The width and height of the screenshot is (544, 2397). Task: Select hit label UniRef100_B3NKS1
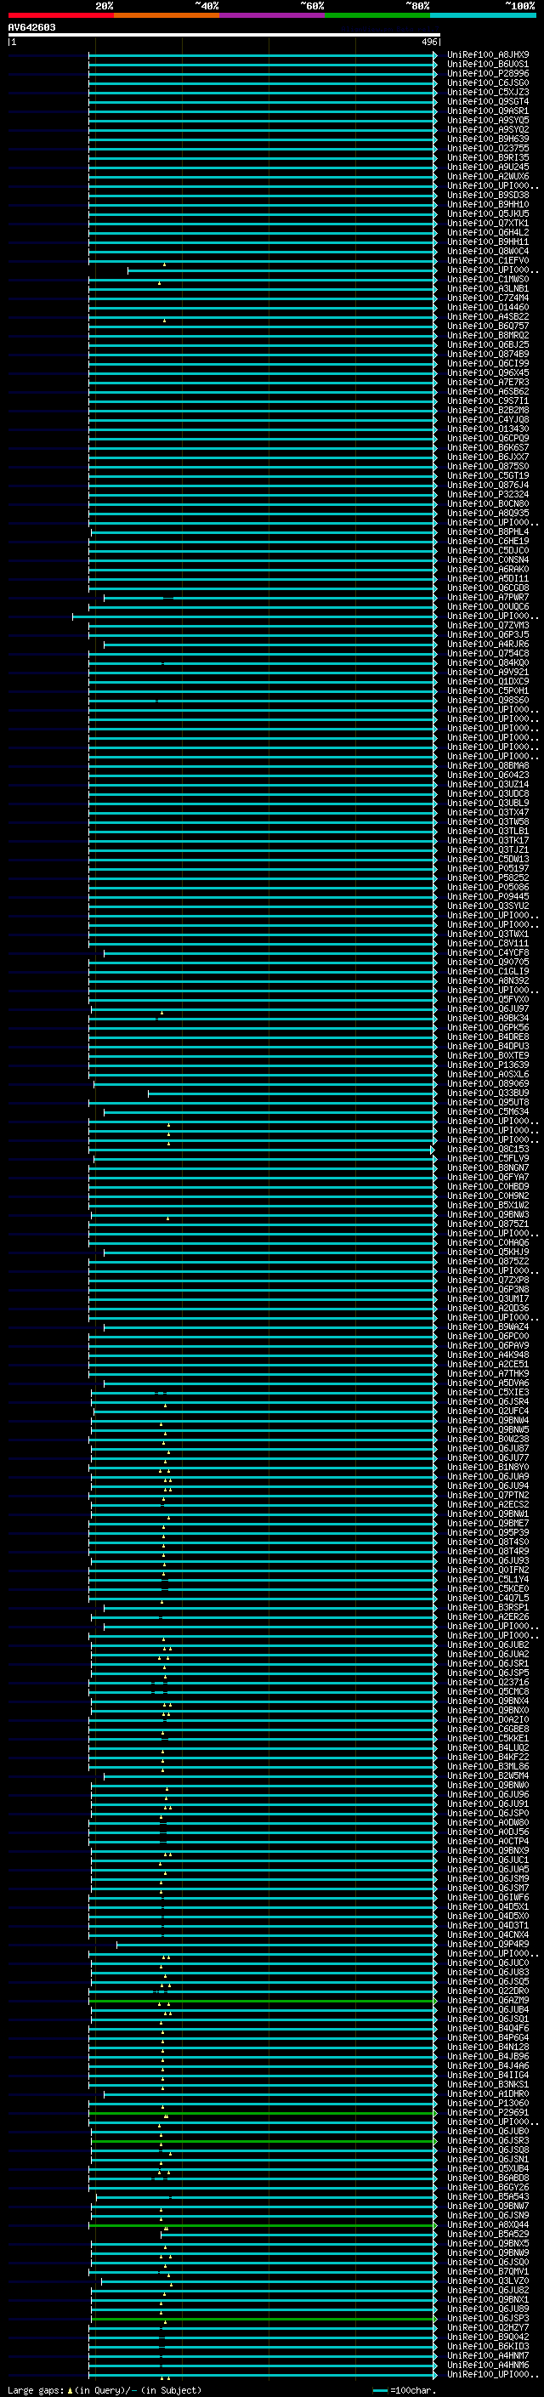[488, 2084]
